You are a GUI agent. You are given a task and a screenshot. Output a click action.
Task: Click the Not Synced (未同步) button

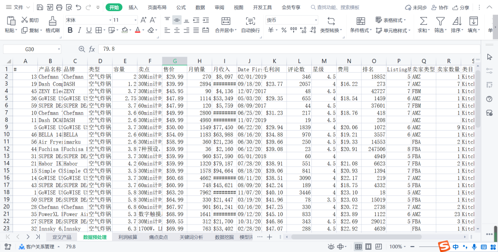pos(416,7)
